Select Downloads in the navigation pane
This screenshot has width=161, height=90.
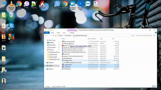[52, 45]
